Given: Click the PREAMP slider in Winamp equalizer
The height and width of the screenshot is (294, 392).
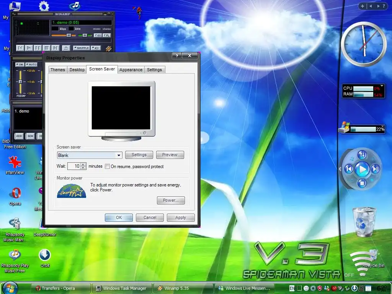Looking at the screenshot, I should [21, 82].
